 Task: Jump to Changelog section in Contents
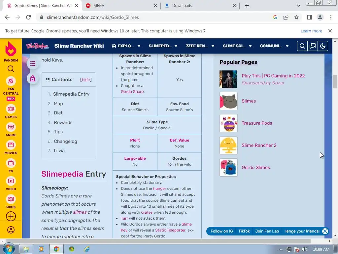pos(65,142)
